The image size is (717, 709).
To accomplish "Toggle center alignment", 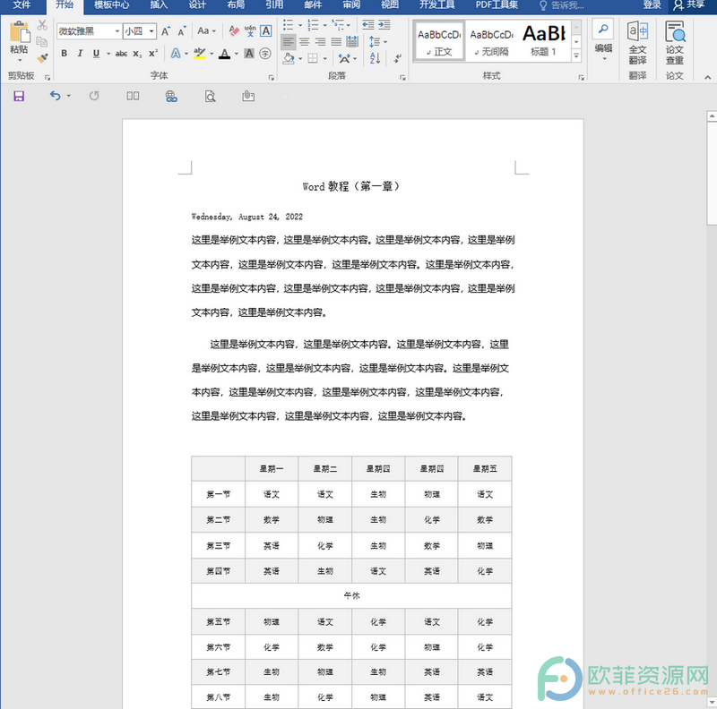I will [304, 42].
